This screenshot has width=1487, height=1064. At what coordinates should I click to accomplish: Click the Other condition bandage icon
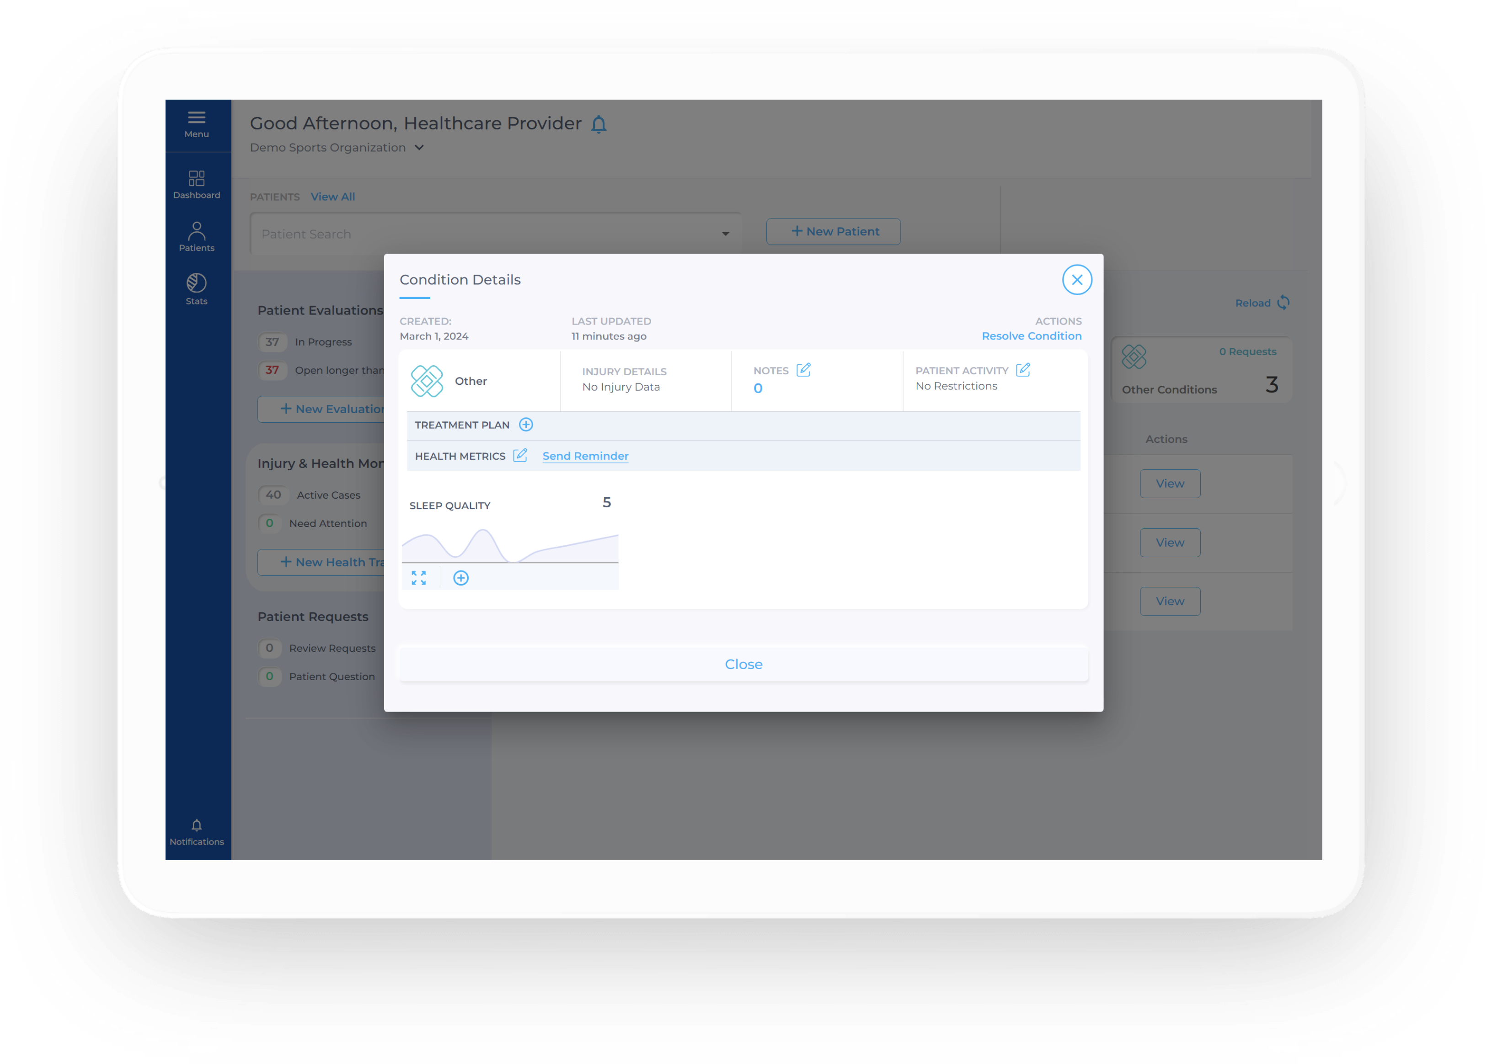pos(427,381)
